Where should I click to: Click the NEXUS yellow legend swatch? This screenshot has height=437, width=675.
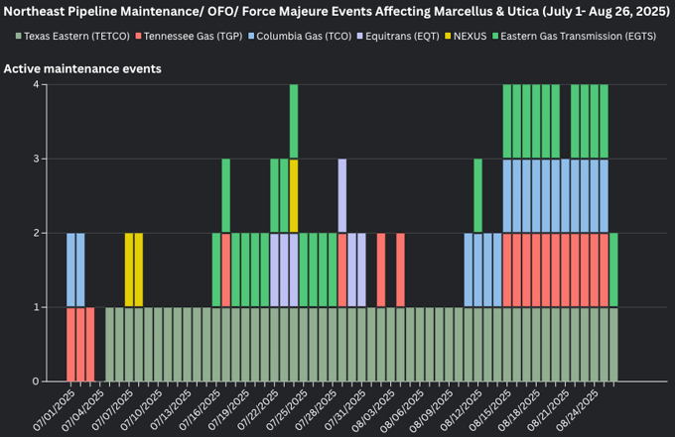[x=448, y=37]
